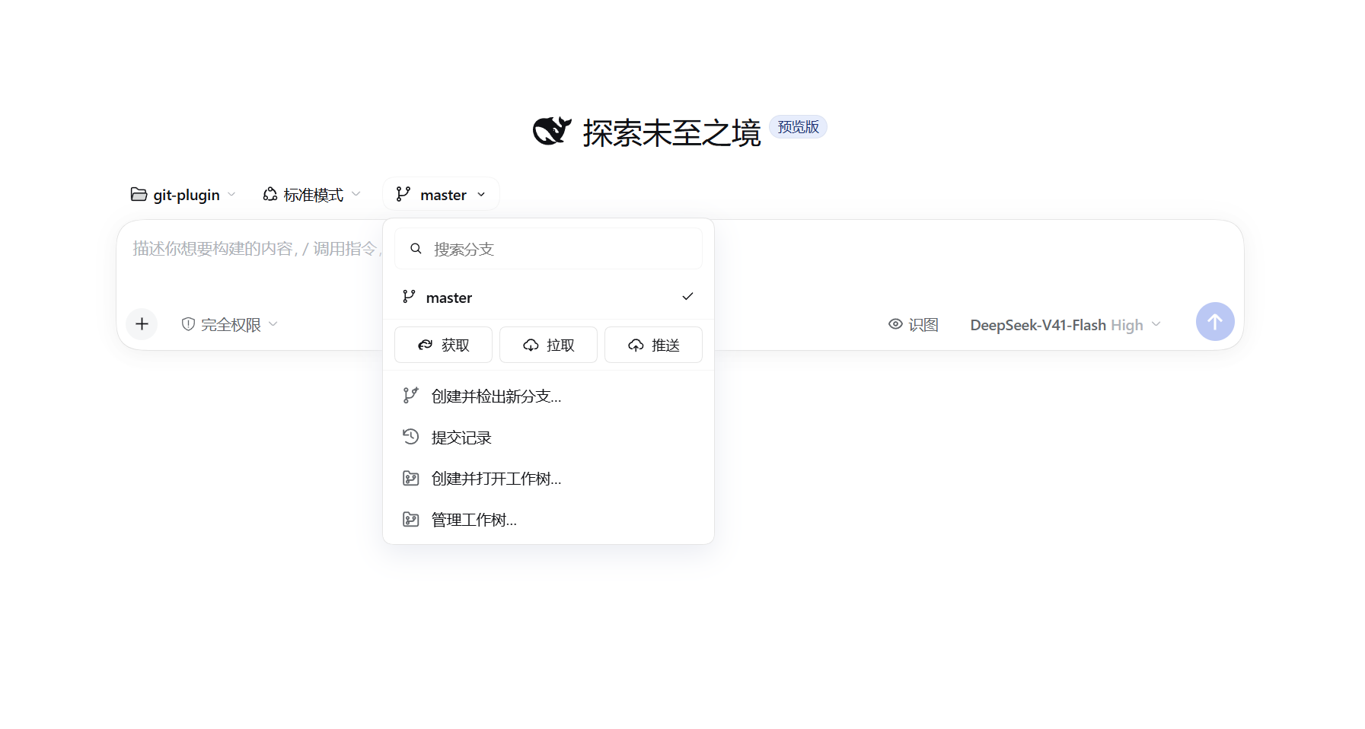The width and height of the screenshot is (1365, 729).
Task: Open the git-plugin folder selector
Action: pos(183,195)
